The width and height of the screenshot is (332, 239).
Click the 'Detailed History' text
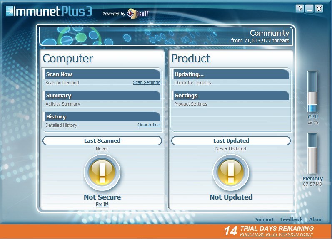pos(61,125)
